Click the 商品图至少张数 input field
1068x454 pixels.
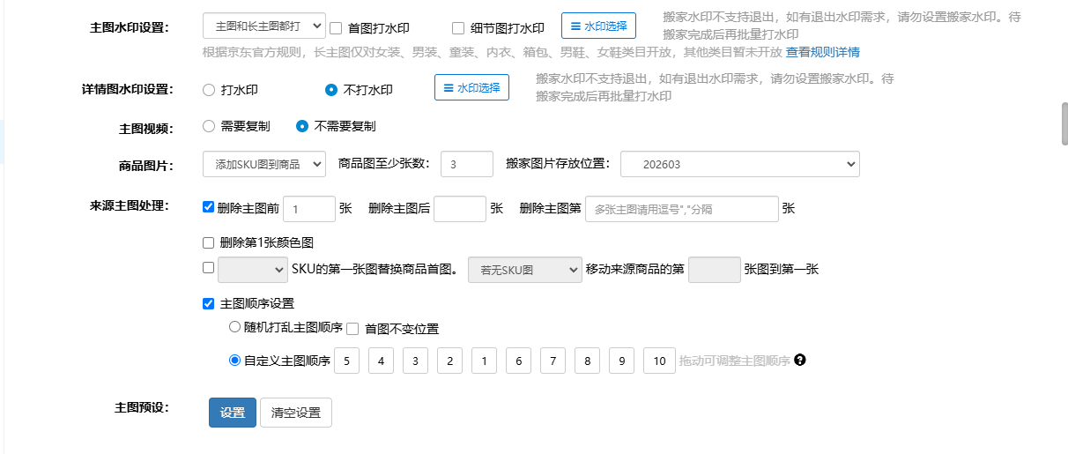pyautogui.click(x=466, y=164)
